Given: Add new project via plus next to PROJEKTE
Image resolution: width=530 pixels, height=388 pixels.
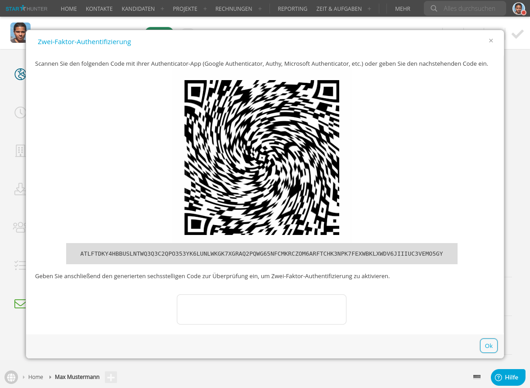Looking at the screenshot, I should tap(205, 9).
